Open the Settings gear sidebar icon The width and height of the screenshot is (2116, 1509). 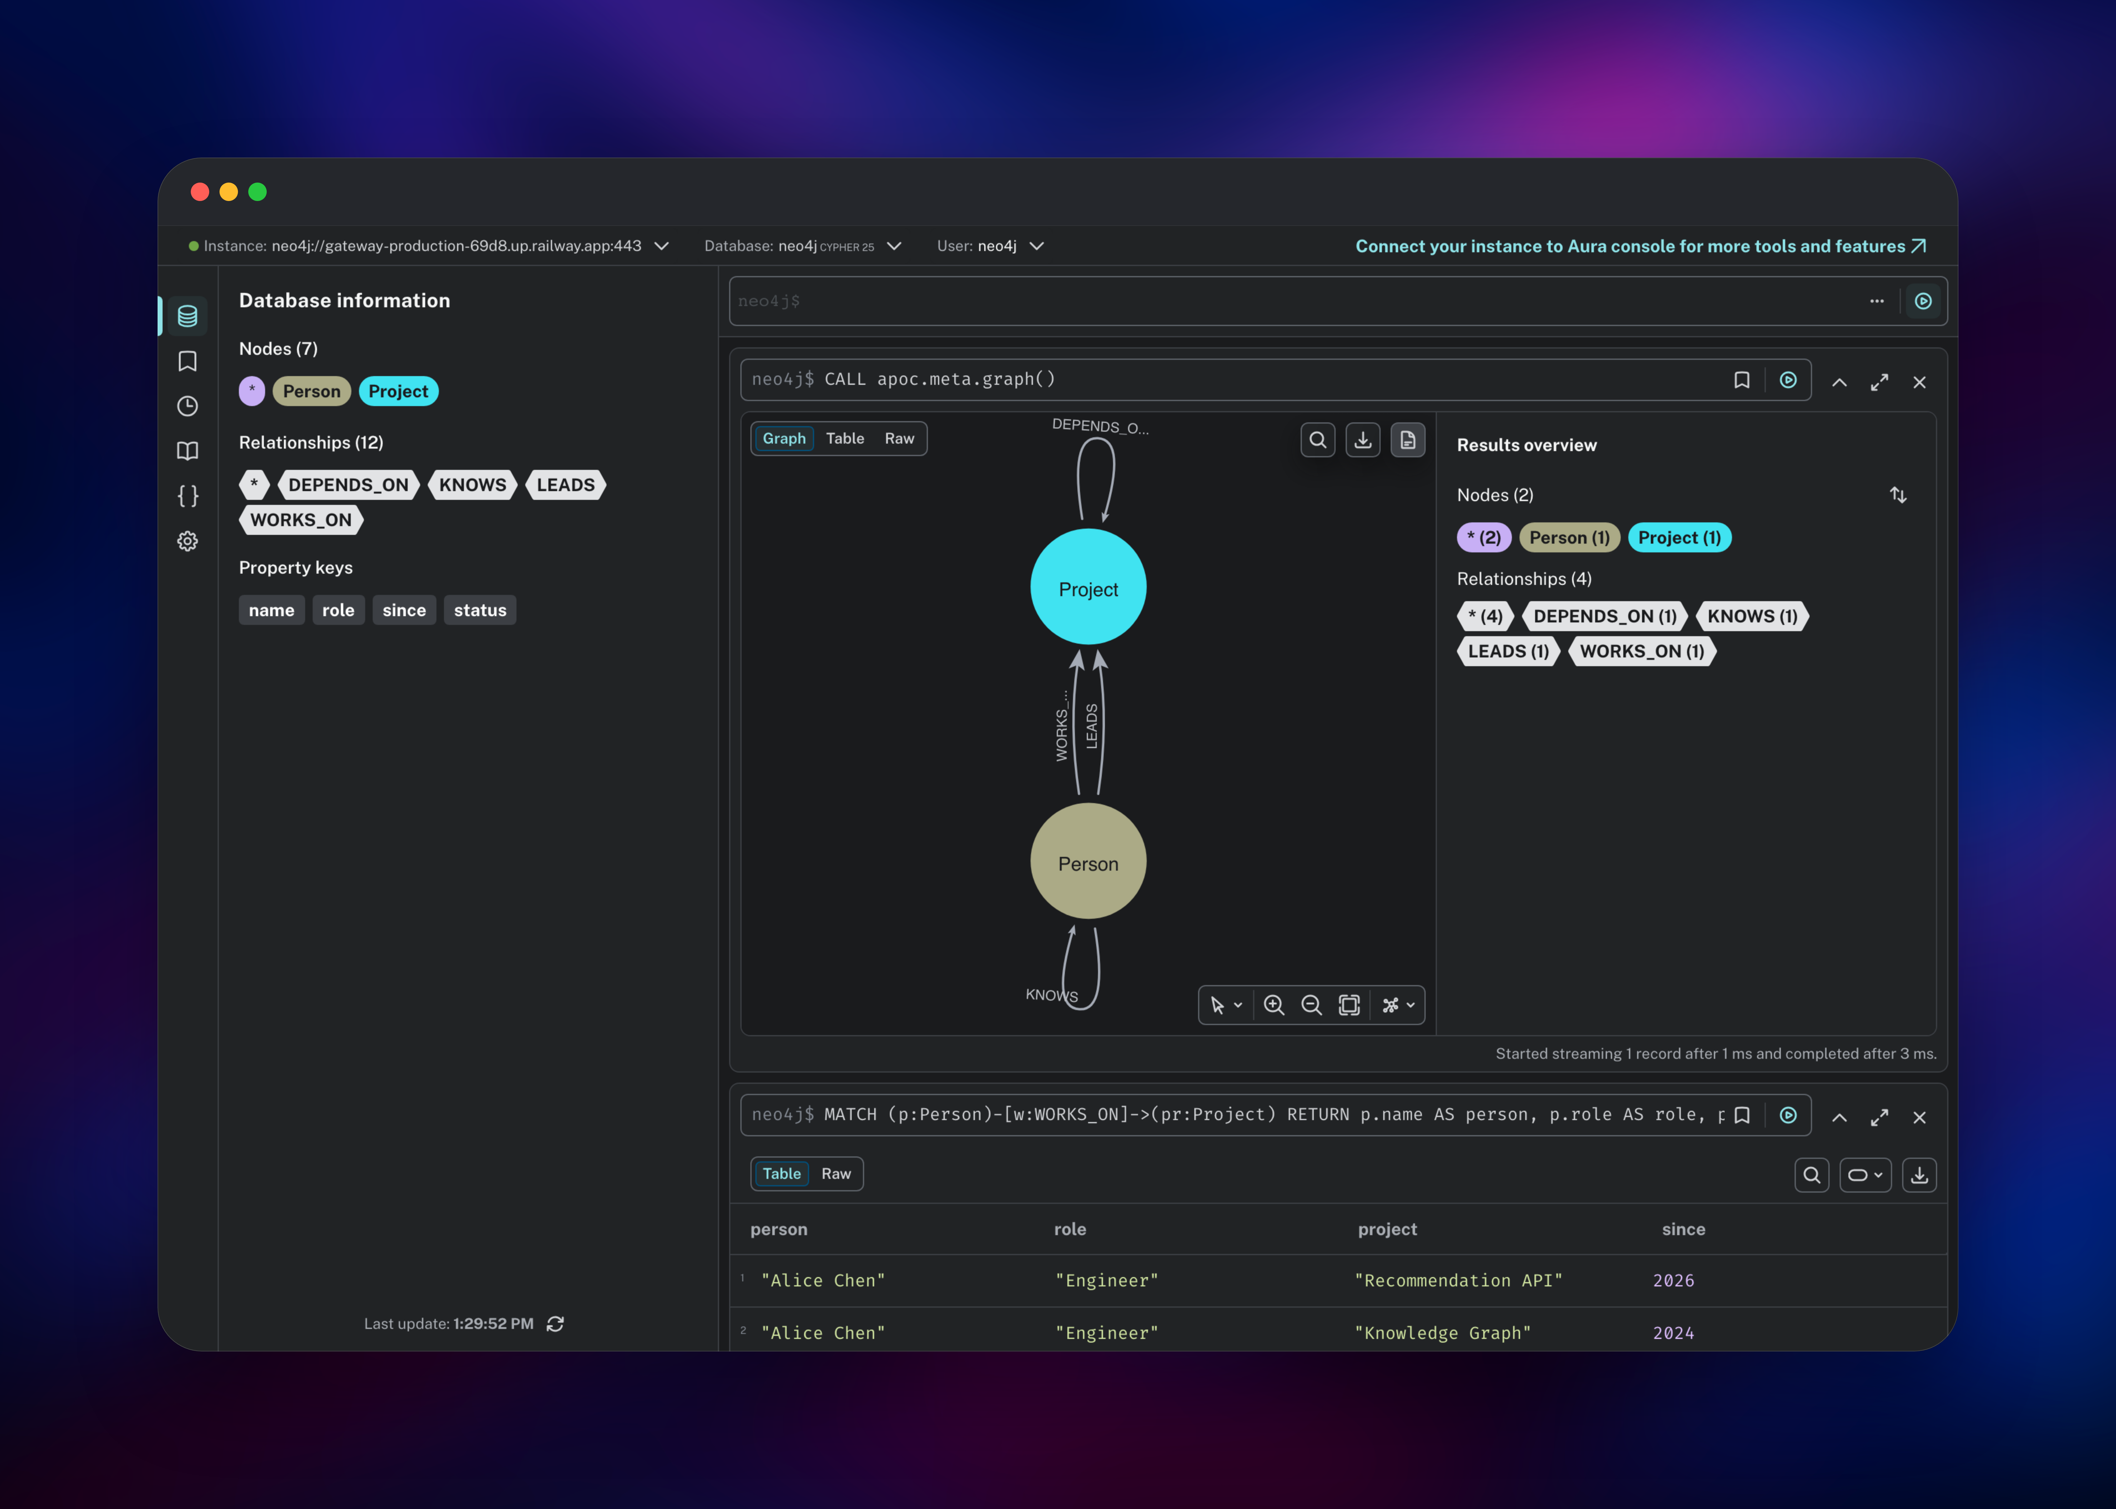[x=188, y=541]
